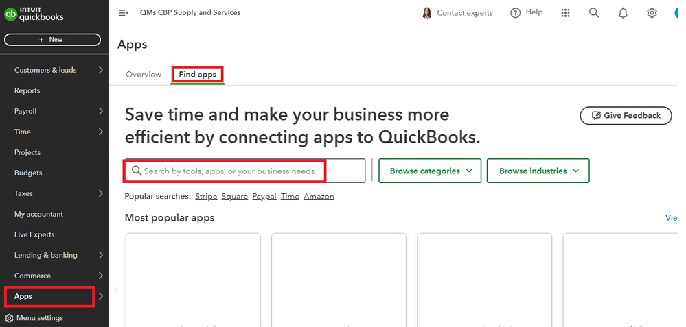Expand the Time submenu chevron
The width and height of the screenshot is (686, 327).
point(101,132)
